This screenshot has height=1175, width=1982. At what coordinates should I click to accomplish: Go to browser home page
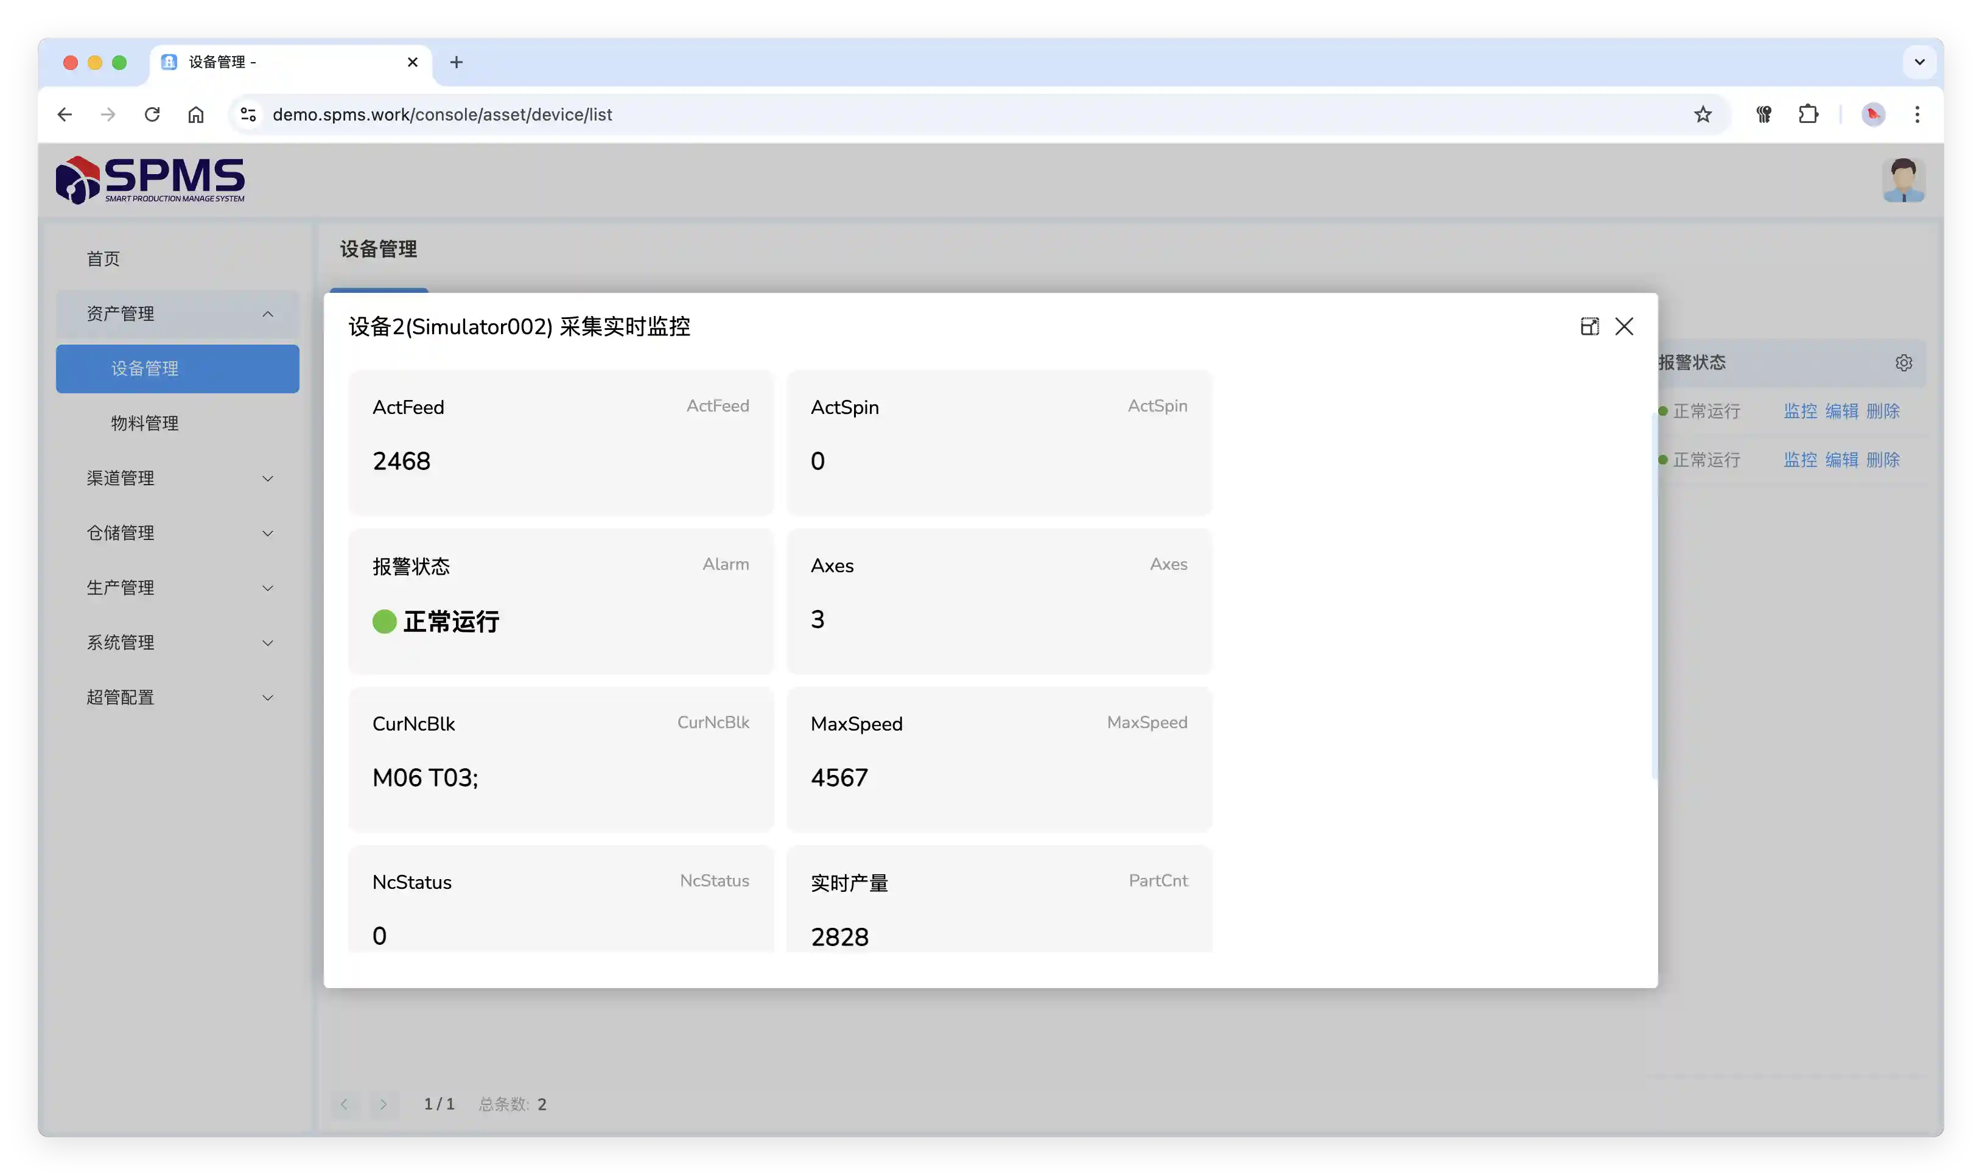point(195,115)
